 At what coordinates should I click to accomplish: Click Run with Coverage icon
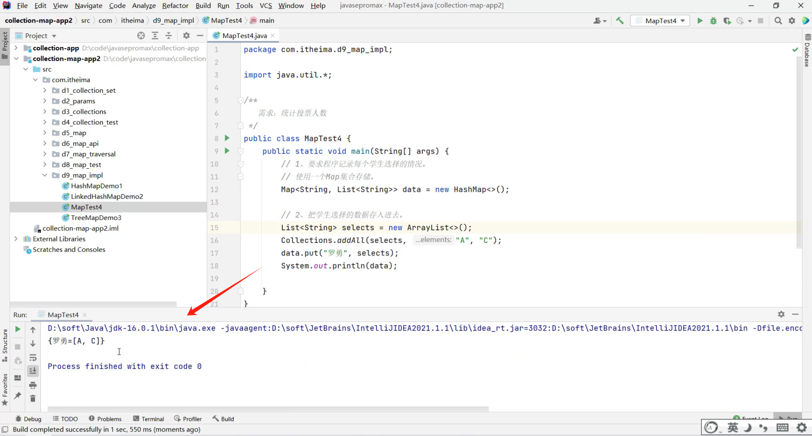[727, 21]
